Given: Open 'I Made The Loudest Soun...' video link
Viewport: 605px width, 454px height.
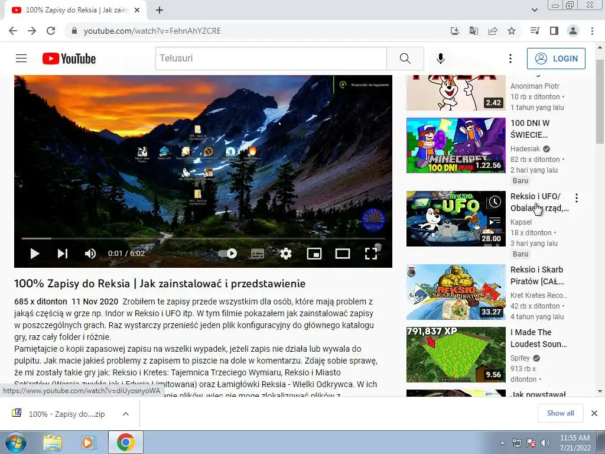Looking at the screenshot, I should coord(539,338).
